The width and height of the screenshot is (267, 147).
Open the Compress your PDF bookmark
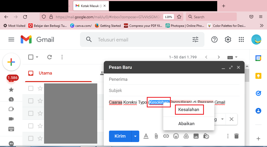143,26
